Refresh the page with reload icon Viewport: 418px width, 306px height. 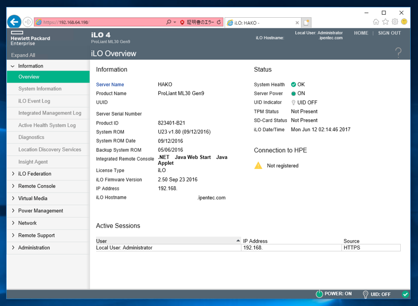point(219,22)
